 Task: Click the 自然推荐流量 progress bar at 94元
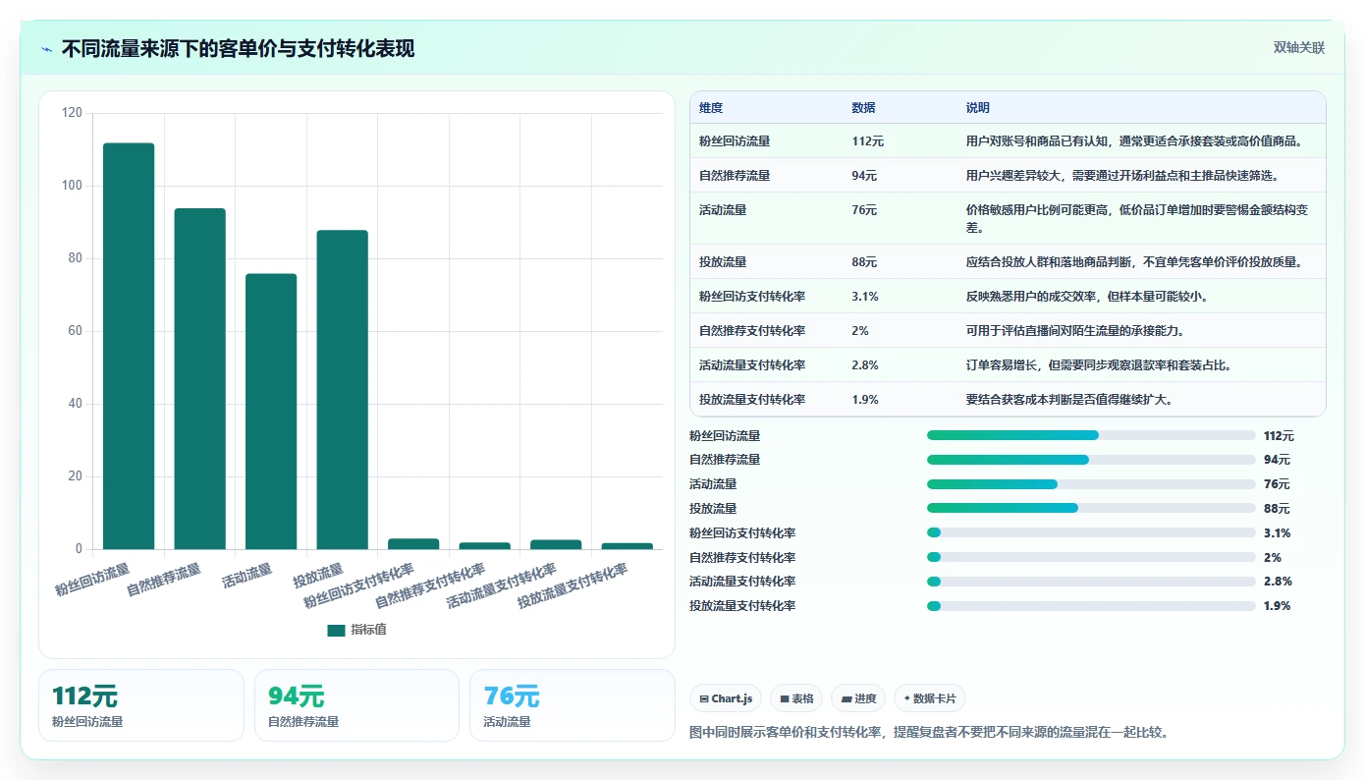1091,460
